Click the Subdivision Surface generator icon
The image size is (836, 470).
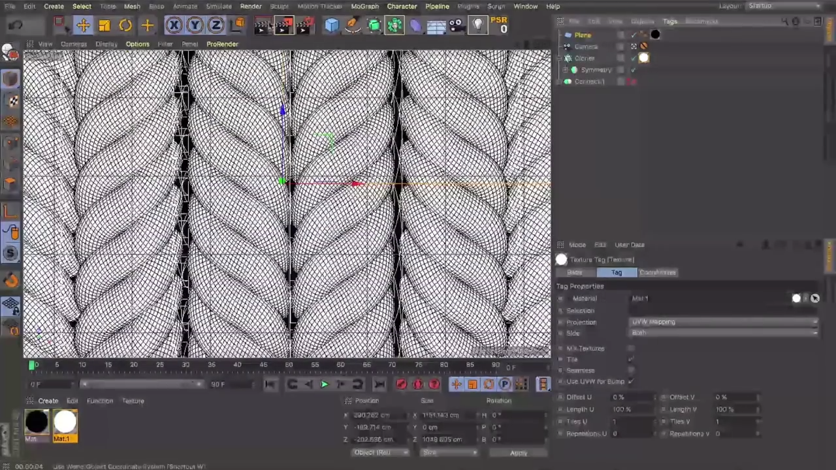coord(374,25)
